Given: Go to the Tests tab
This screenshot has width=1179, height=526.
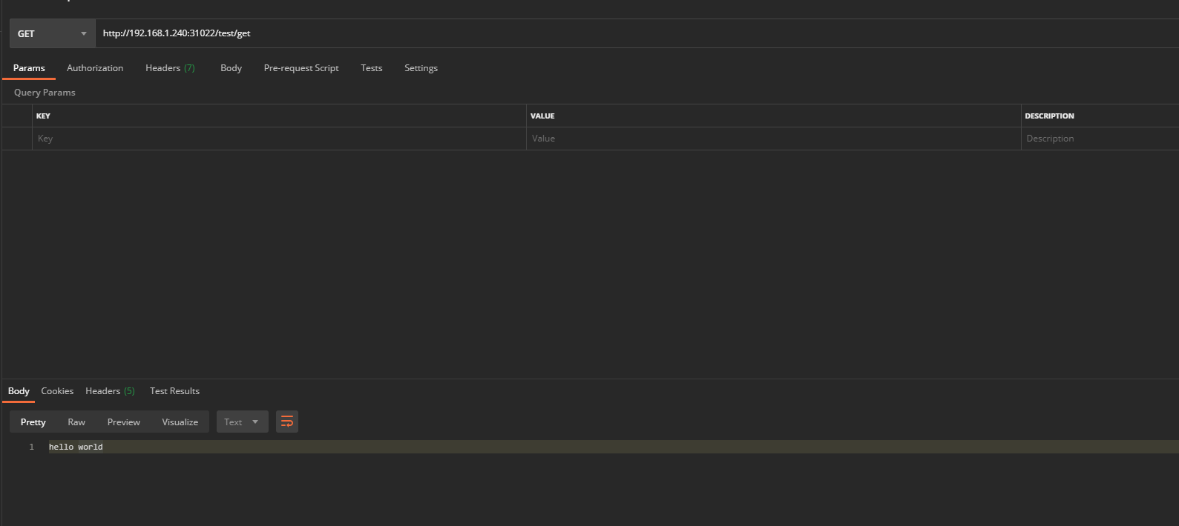Looking at the screenshot, I should [372, 68].
